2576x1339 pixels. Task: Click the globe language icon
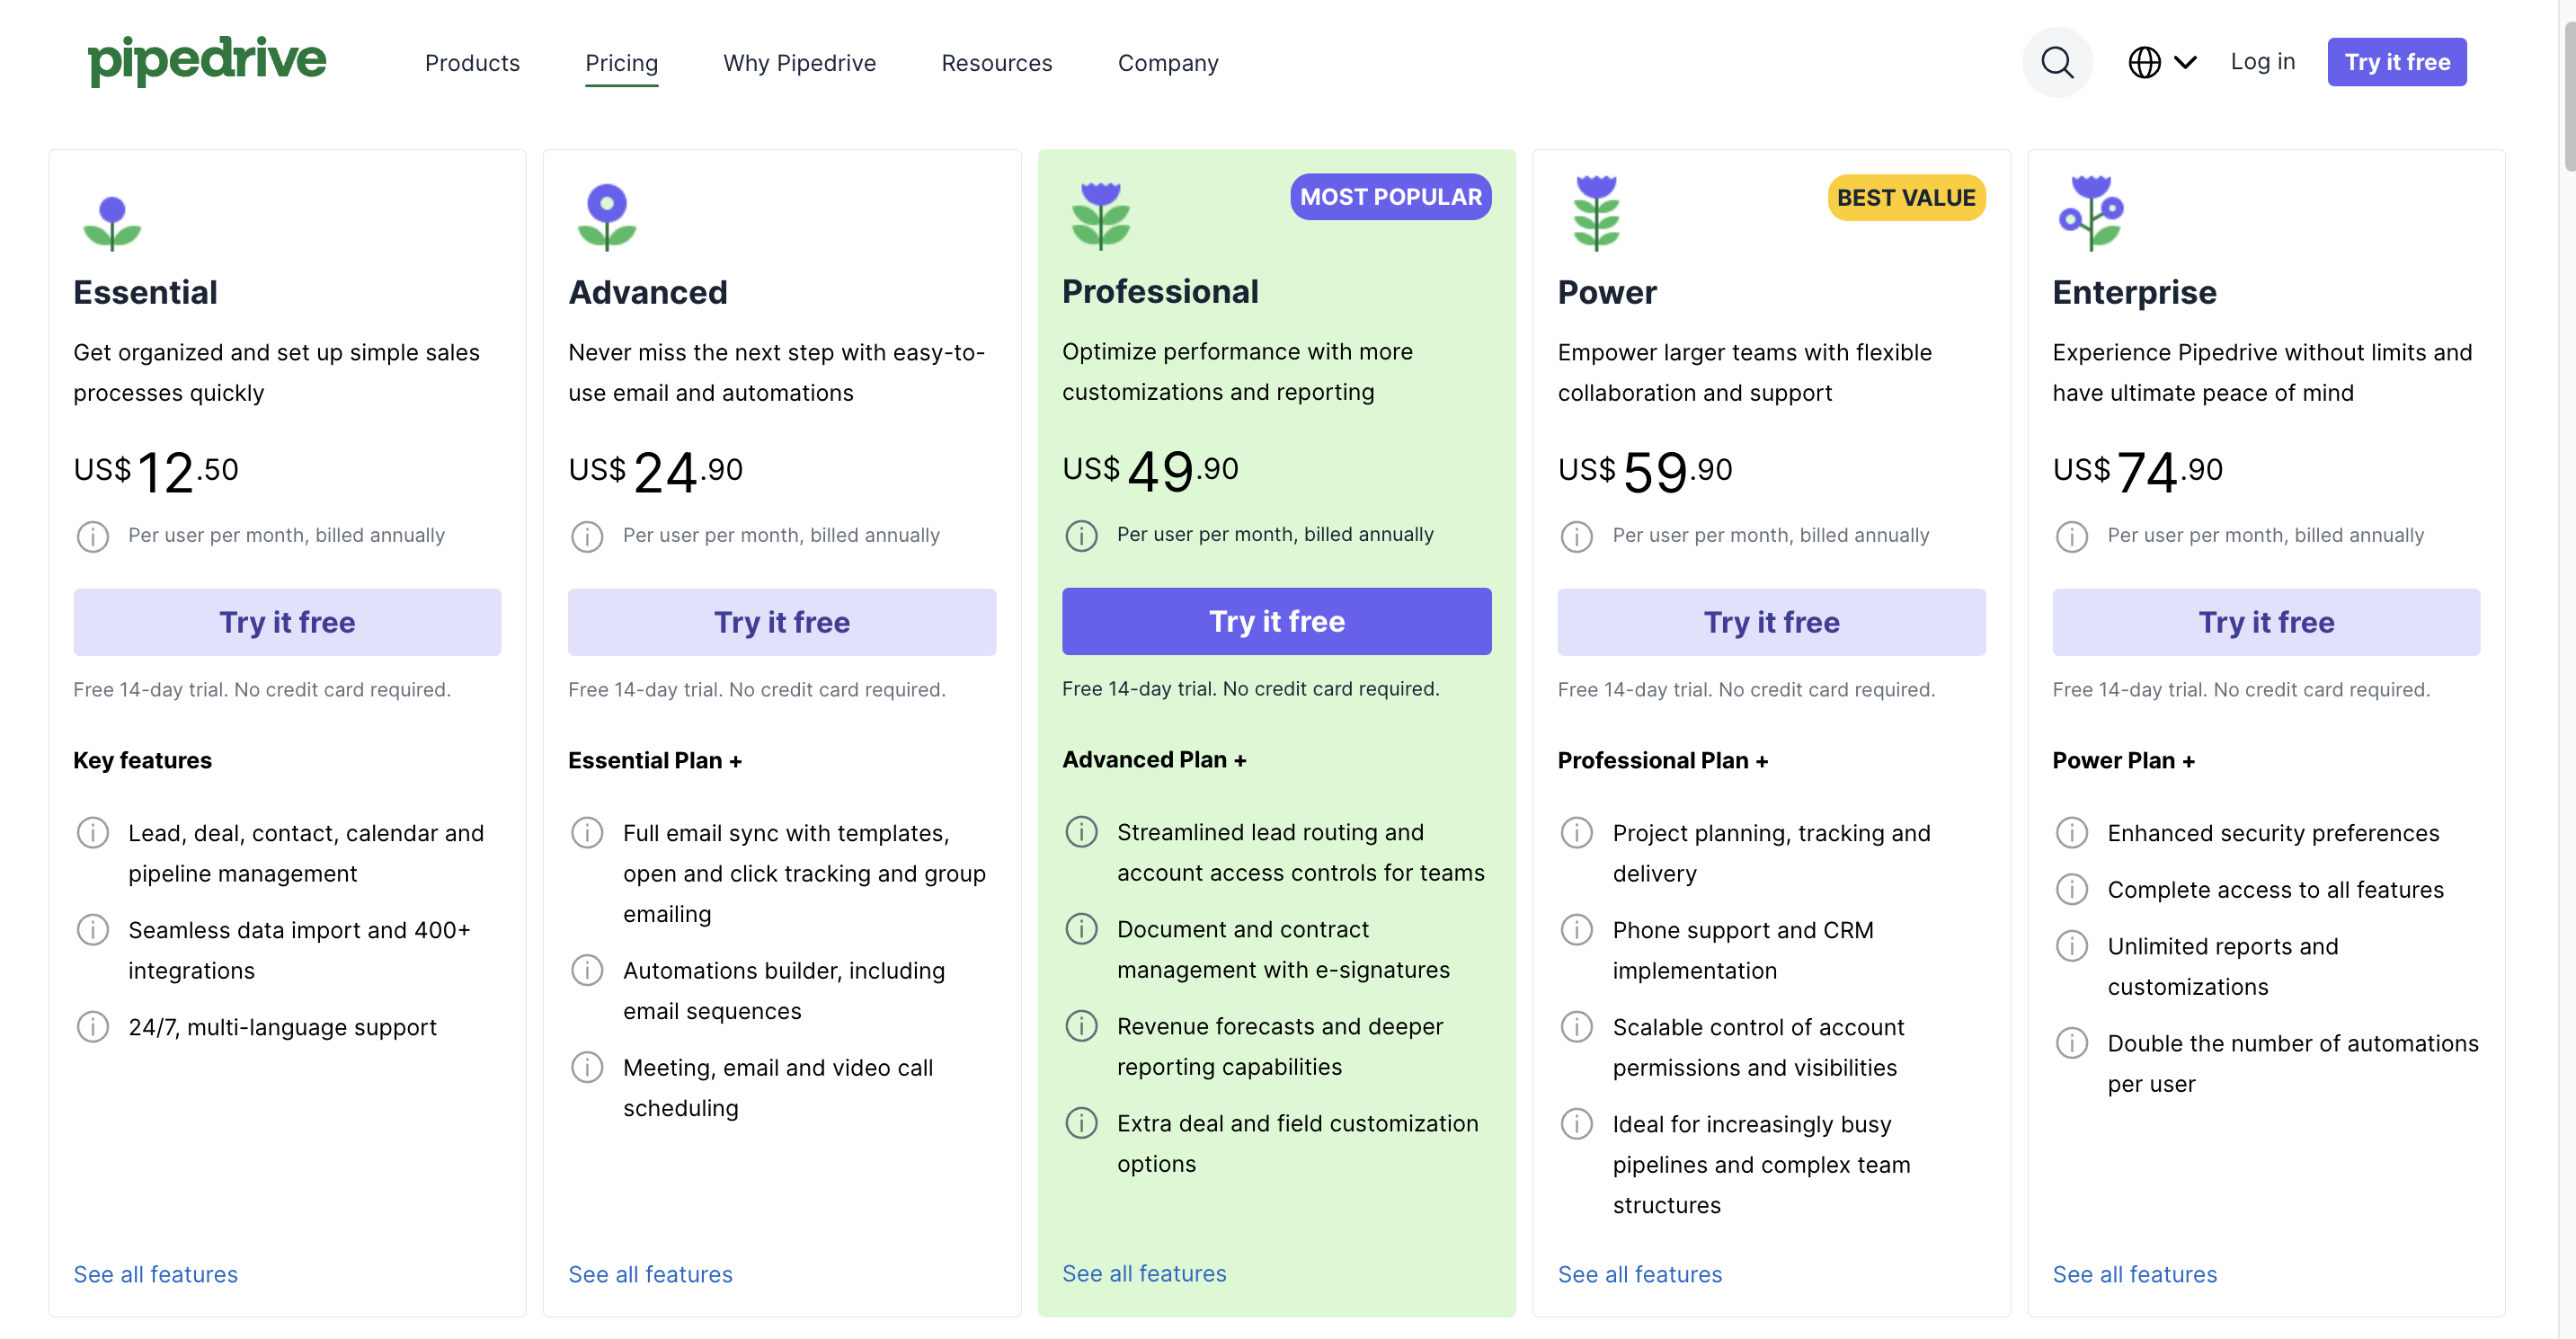click(2144, 62)
